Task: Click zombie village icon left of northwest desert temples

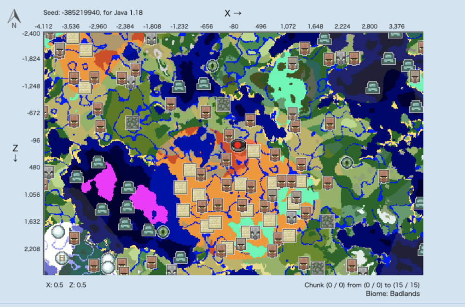Action: click(x=60, y=49)
